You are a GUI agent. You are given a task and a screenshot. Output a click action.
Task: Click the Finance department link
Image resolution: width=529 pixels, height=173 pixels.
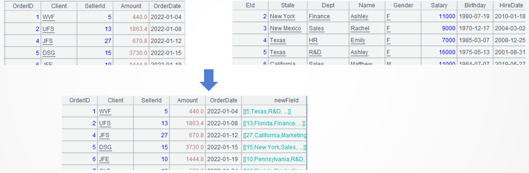pos(319,16)
